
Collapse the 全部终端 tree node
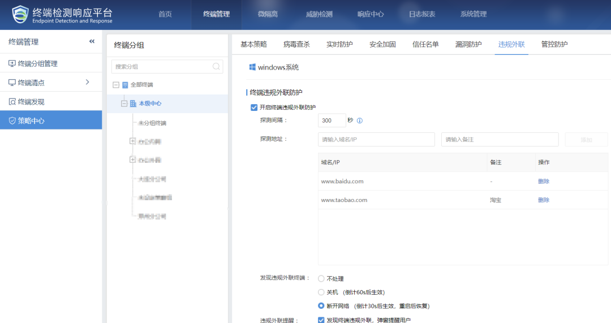(x=116, y=85)
